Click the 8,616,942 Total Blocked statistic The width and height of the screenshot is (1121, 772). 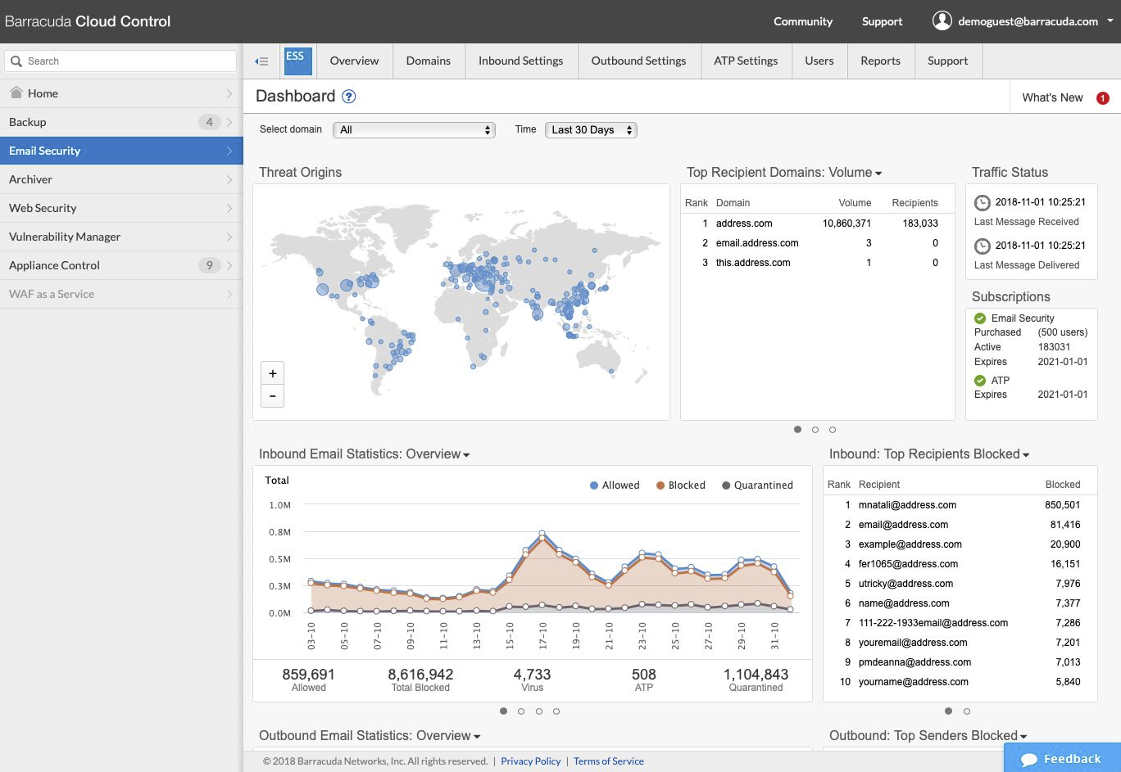[420, 679]
